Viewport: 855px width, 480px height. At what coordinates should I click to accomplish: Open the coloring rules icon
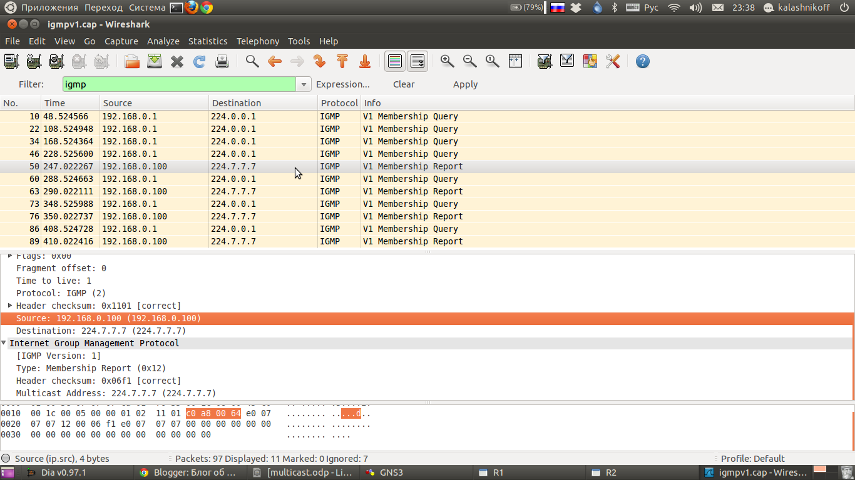click(590, 61)
